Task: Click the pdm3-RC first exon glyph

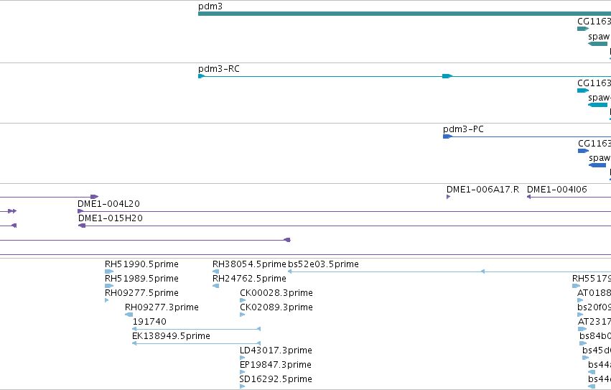Action: point(201,76)
